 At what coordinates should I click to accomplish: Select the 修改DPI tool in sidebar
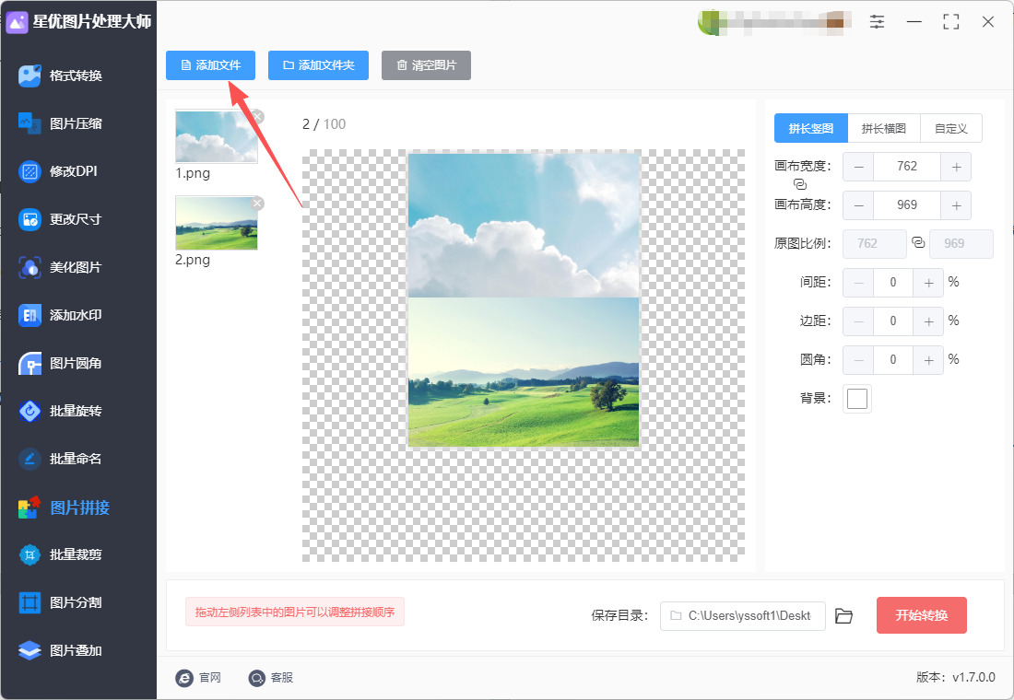click(57, 171)
